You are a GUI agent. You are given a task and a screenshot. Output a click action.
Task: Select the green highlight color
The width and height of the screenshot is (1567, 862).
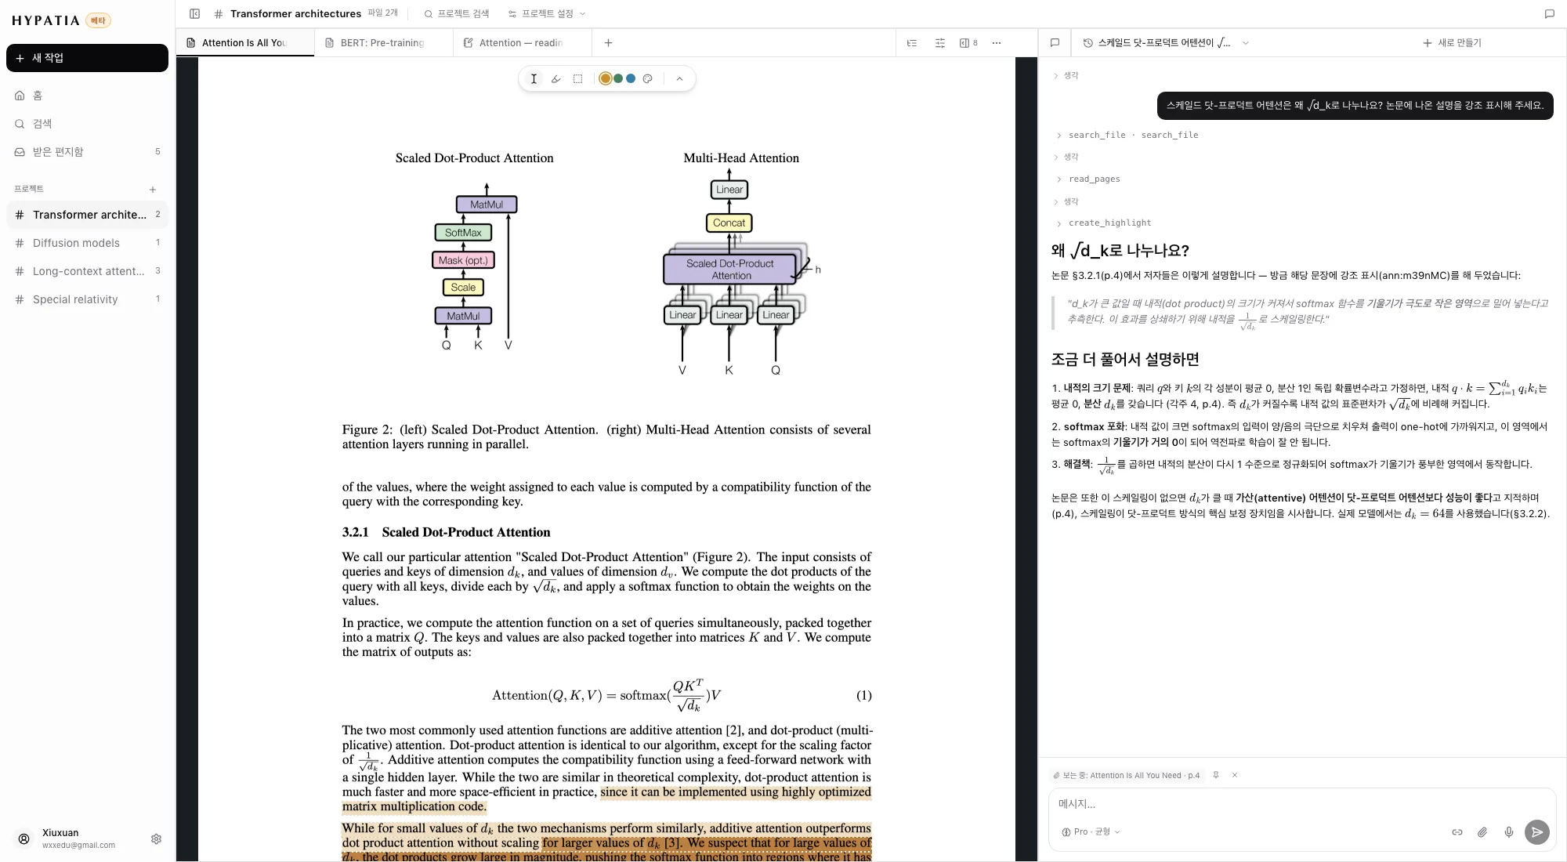618,78
